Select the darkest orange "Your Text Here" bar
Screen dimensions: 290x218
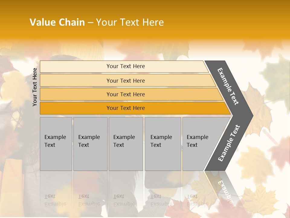(x=125, y=108)
